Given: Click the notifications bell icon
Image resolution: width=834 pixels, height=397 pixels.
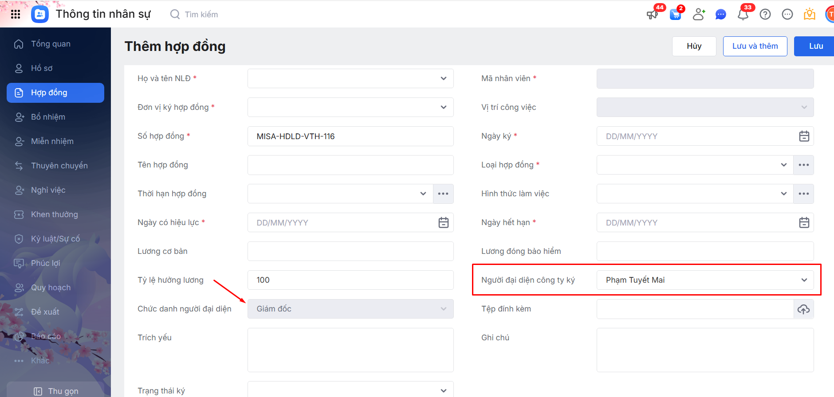Looking at the screenshot, I should tap(743, 15).
